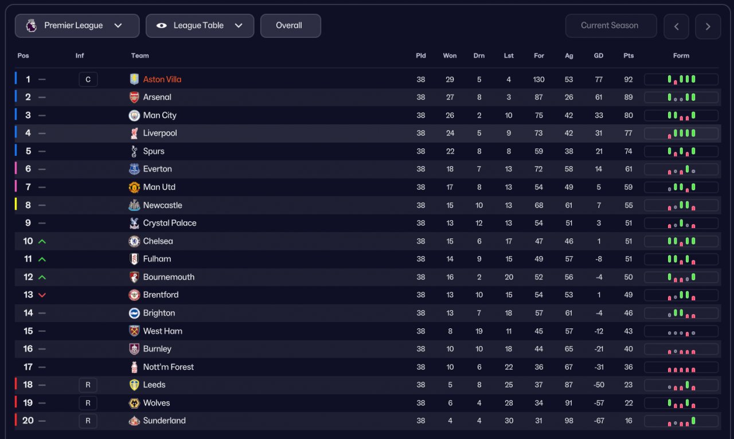This screenshot has width=734, height=439.
Task: Click the Wolves crest icon
Action: (x=134, y=403)
